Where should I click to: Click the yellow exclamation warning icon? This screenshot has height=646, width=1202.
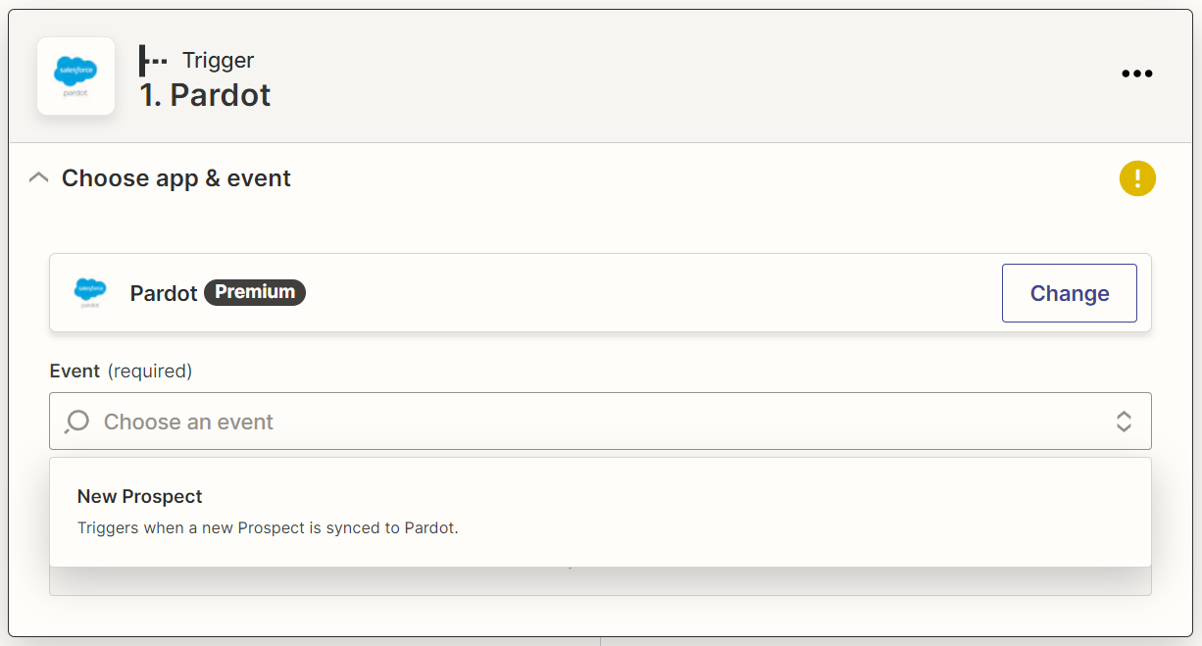(1137, 178)
